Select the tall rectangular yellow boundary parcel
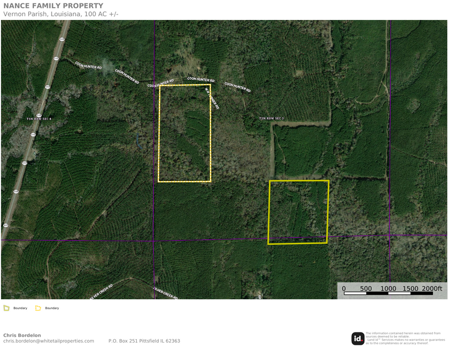This screenshot has height=347, width=449. tap(184, 133)
